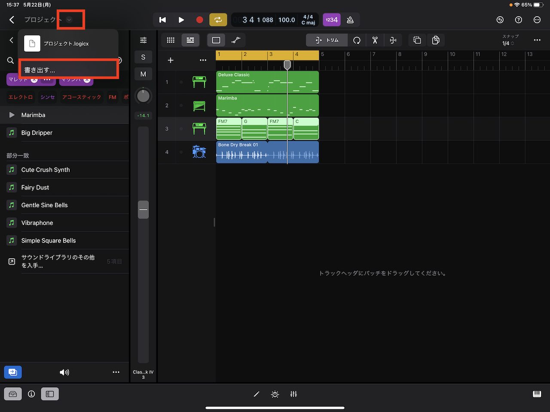Open the on-screen keyboard icon
Image resolution: width=550 pixels, height=412 pixels.
click(x=537, y=394)
